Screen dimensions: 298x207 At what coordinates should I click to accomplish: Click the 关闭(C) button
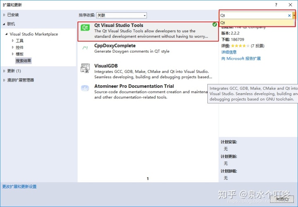282,200
